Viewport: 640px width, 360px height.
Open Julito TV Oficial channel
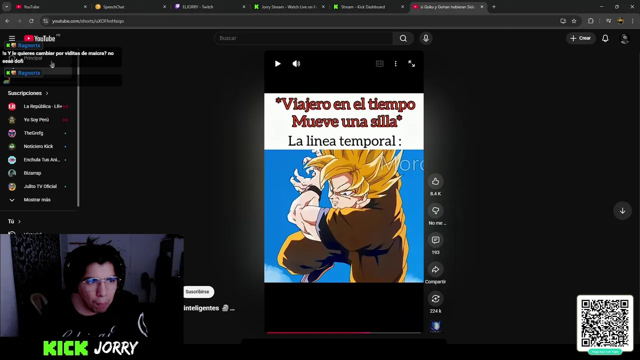click(38, 186)
